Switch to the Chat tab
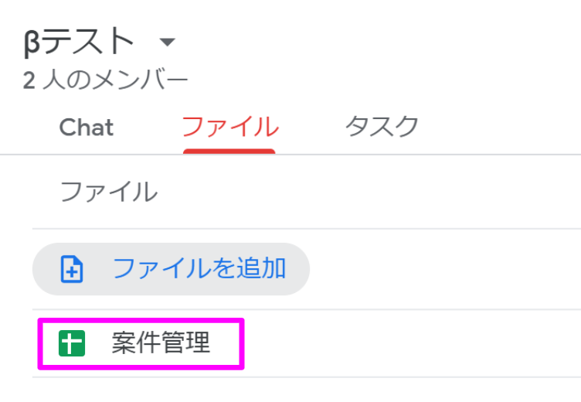581x402 pixels. coord(87,128)
